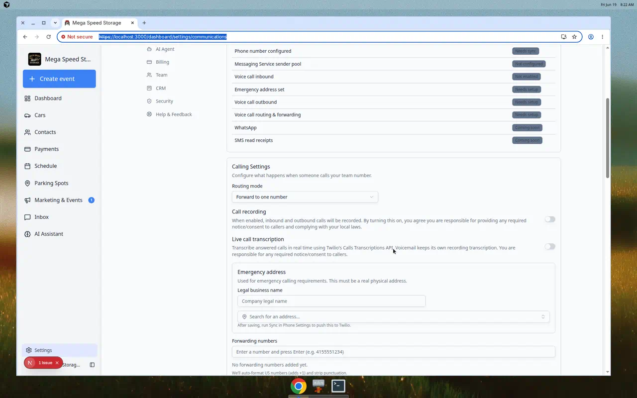The width and height of the screenshot is (637, 398).
Task: Click the CRM settings icon
Action: (149, 88)
